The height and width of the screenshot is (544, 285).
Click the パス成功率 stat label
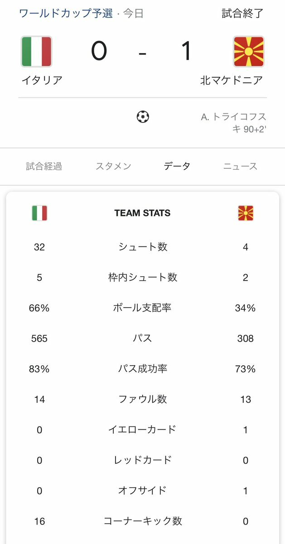click(143, 369)
